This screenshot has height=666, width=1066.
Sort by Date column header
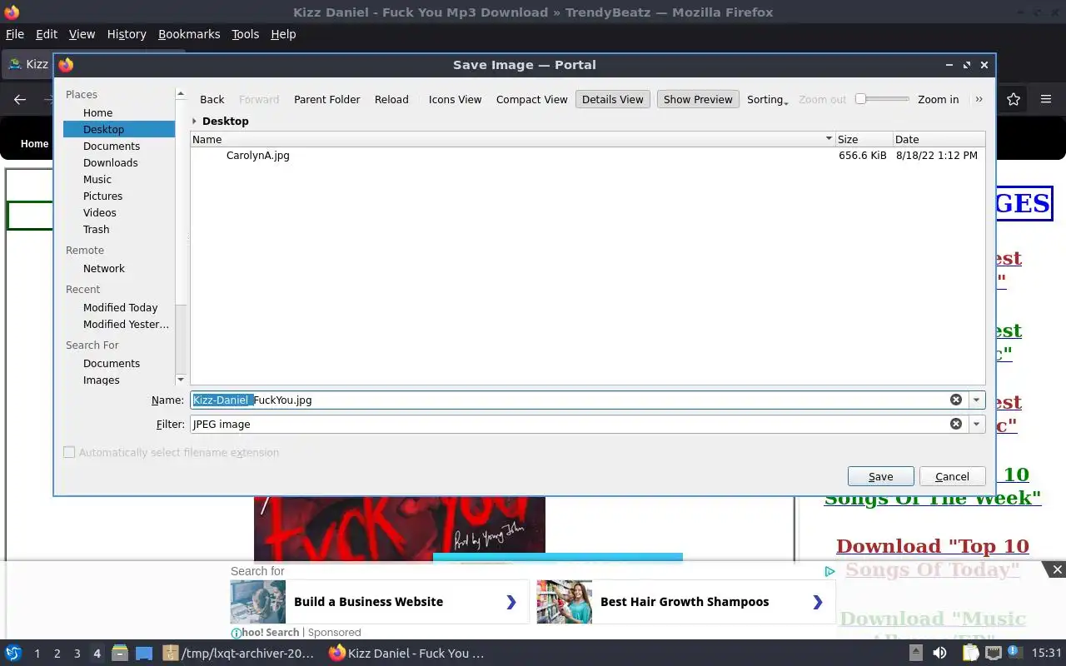coord(939,139)
